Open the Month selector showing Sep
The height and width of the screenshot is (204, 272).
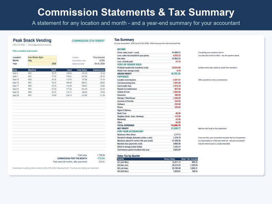[x=42, y=61]
